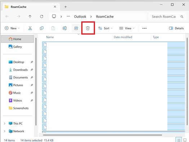Open the New item menu
Viewport: 189px width, 142px height.
point(12,28)
